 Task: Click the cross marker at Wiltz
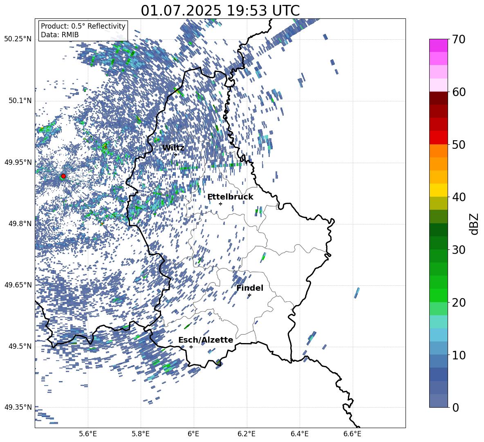point(176,155)
